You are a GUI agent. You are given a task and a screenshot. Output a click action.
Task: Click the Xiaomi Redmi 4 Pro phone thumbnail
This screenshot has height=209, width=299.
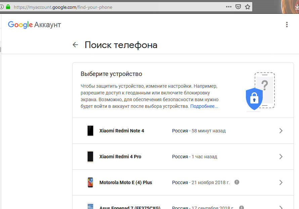point(90,157)
